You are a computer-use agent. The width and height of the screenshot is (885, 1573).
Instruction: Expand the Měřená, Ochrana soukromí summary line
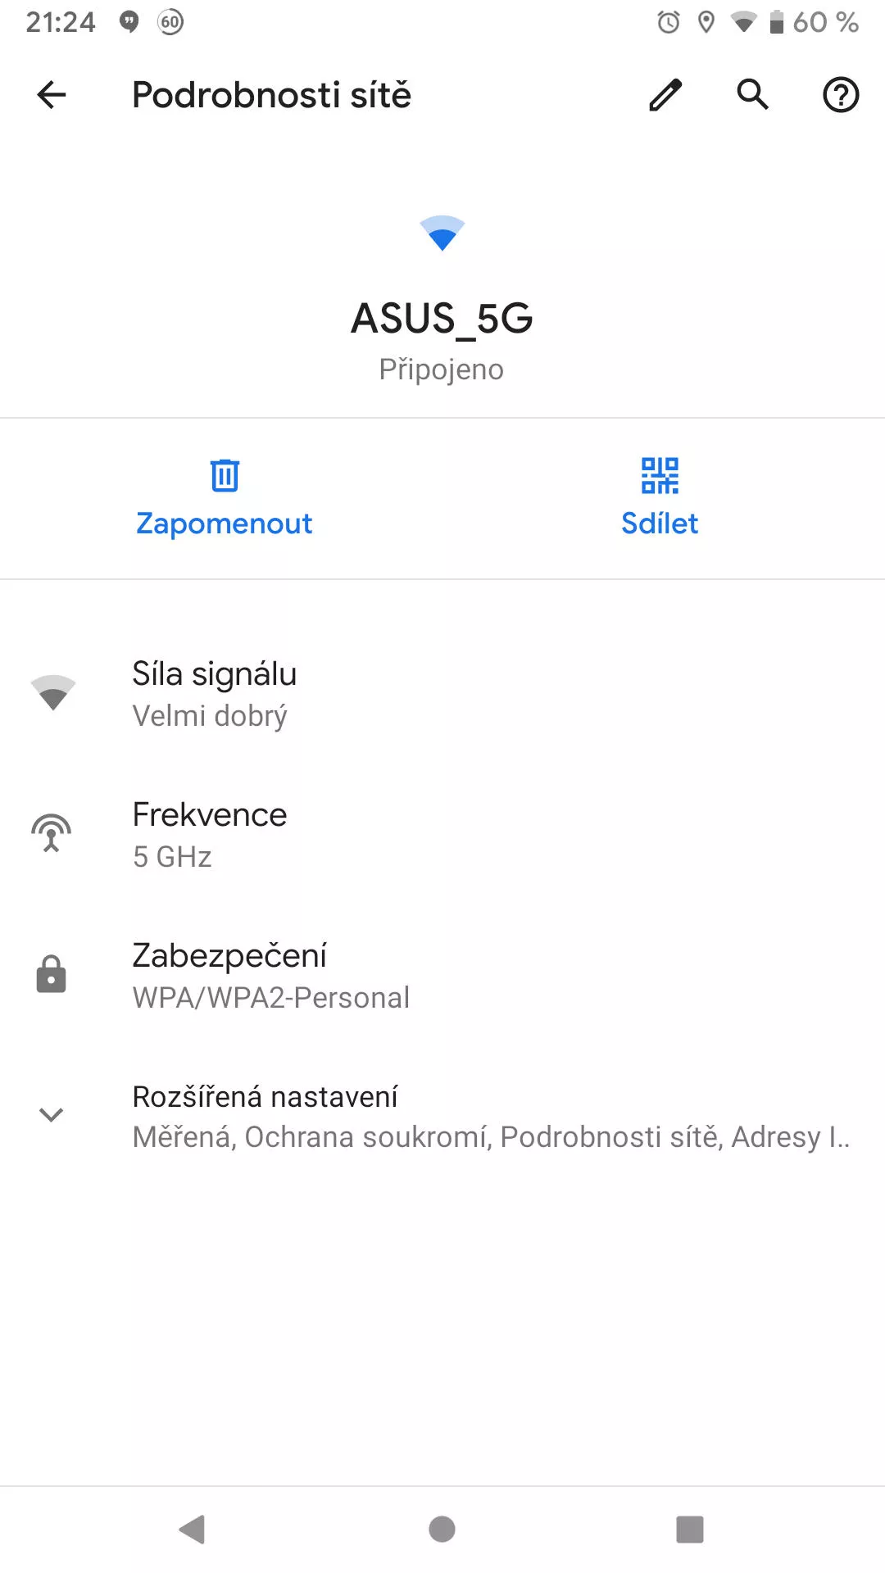(492, 1137)
